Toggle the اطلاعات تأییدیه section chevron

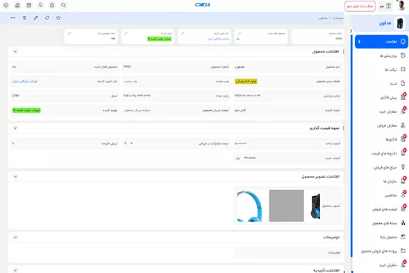(x=15, y=270)
